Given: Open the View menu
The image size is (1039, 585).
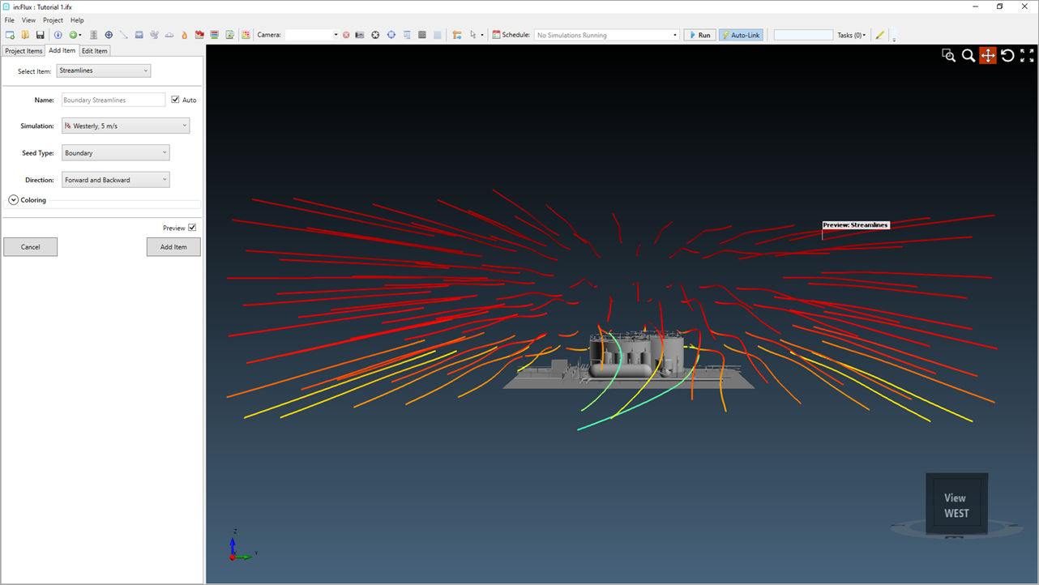Looking at the screenshot, I should click(x=28, y=20).
